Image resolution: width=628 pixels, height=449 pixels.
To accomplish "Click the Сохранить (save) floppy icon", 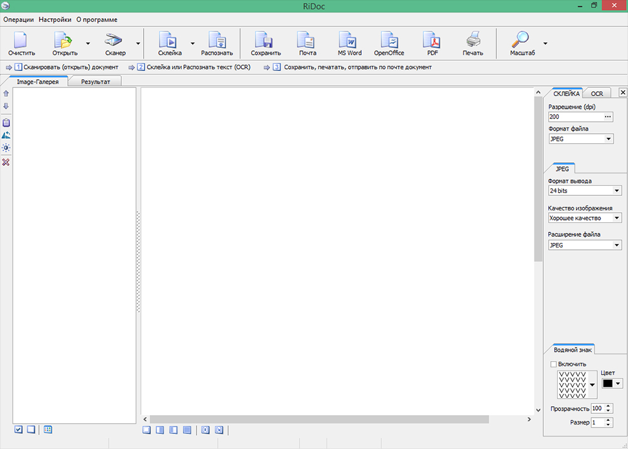I will click(x=266, y=41).
